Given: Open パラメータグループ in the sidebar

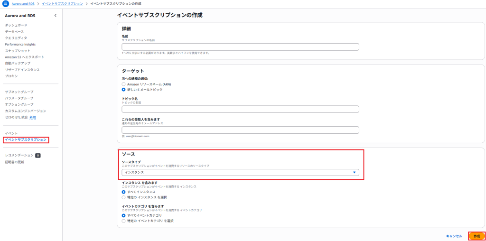Looking at the screenshot, I should (x=19, y=98).
